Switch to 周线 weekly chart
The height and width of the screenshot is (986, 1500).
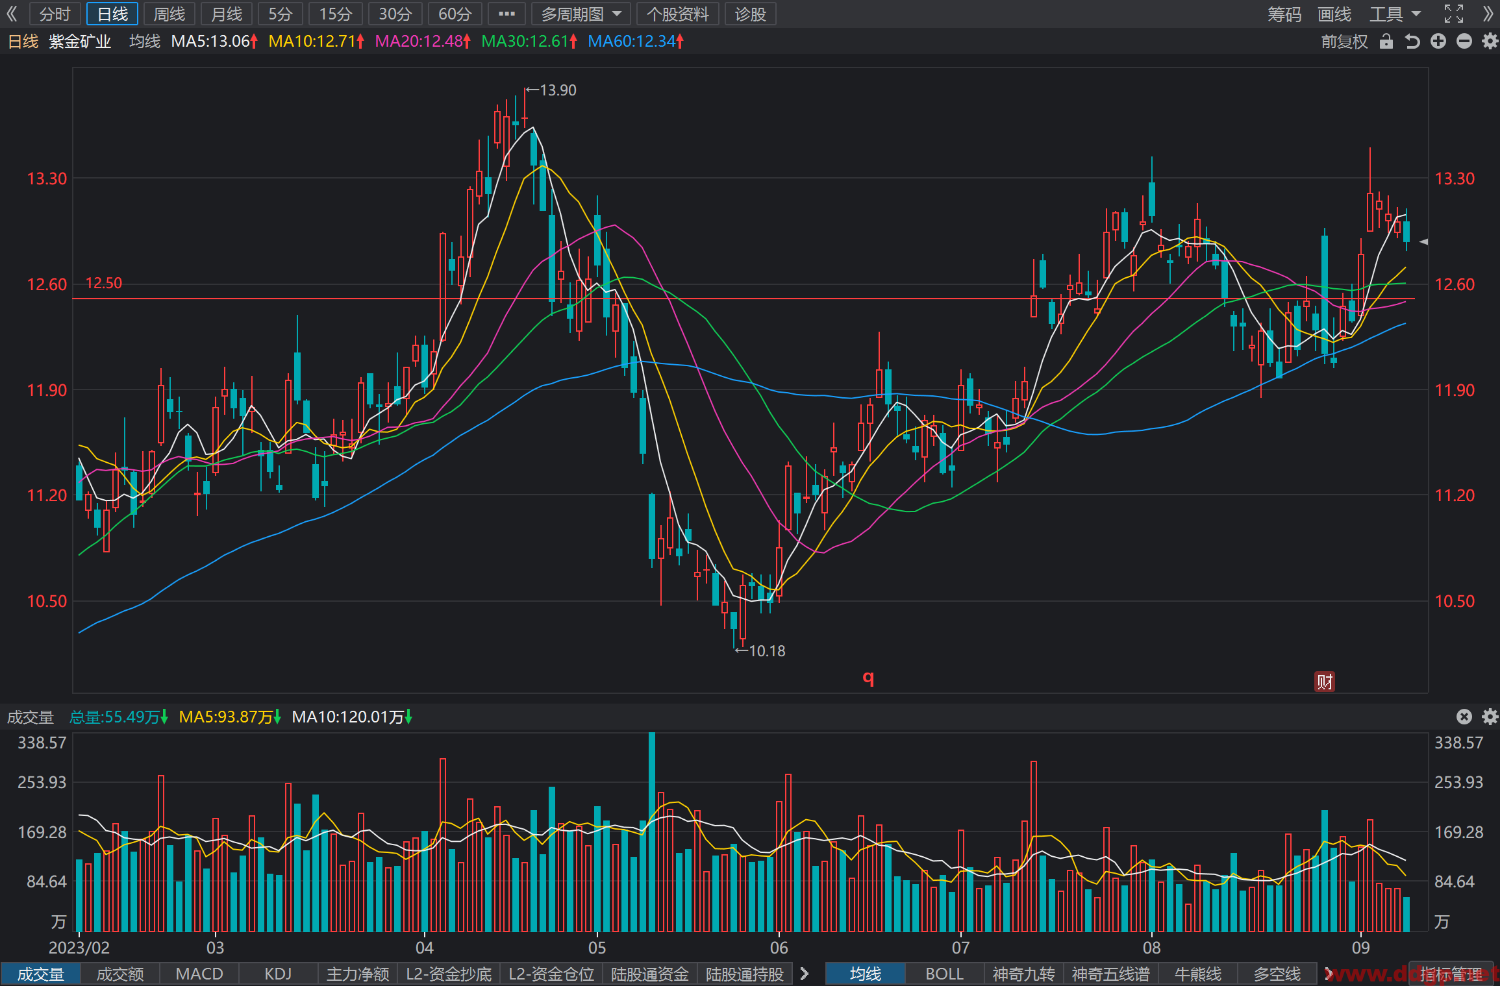click(x=169, y=14)
